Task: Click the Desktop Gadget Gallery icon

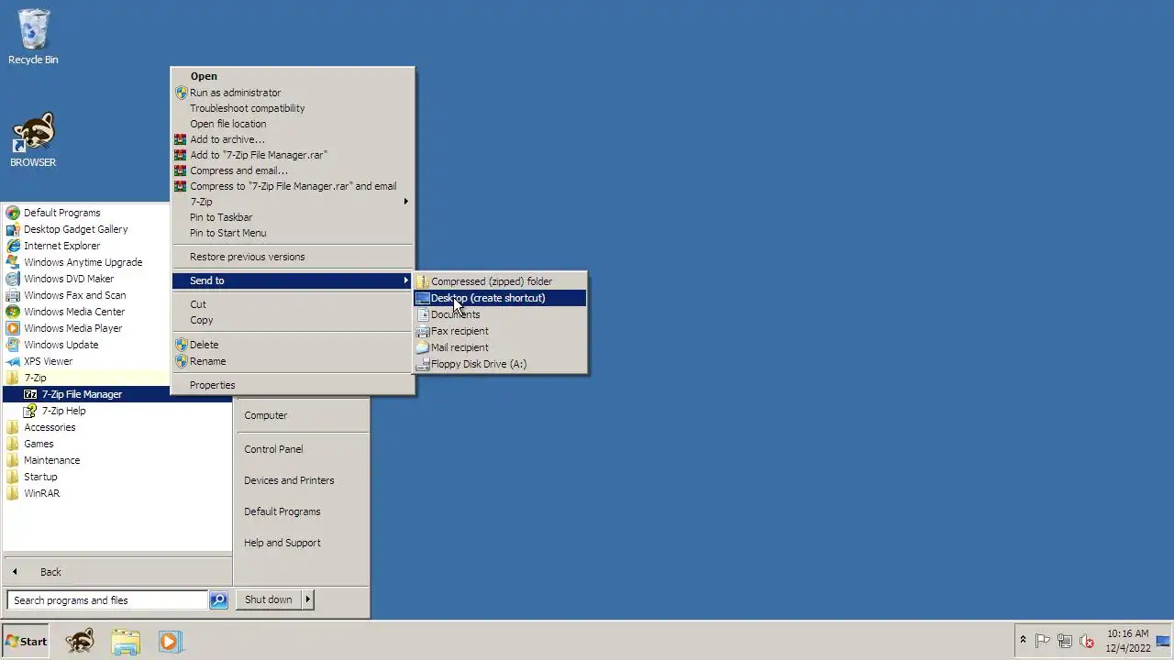Action: coord(13,229)
